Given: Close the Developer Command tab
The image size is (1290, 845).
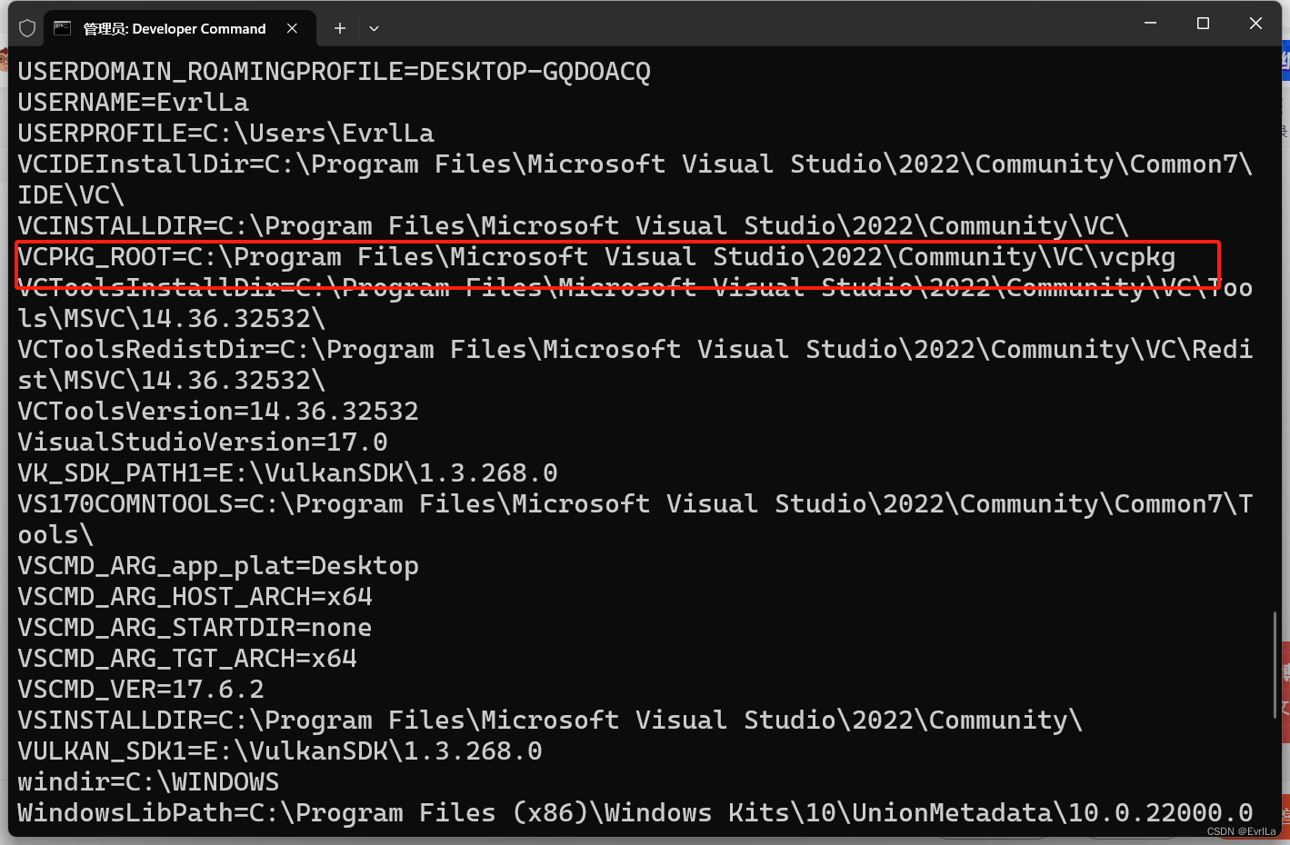Looking at the screenshot, I should pyautogui.click(x=292, y=28).
